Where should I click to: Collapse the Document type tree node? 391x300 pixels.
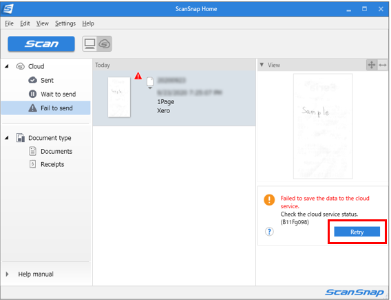click(x=7, y=138)
